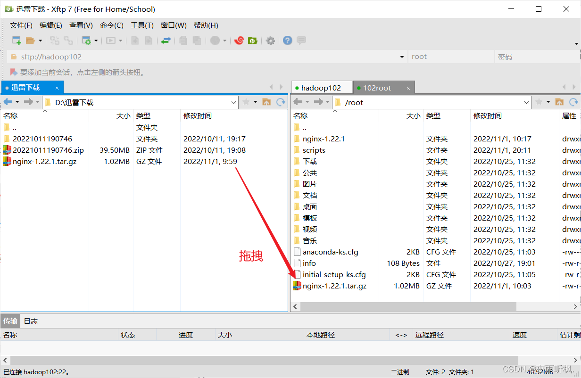Click the remote pane forward arrow
Screen dimensions: 581x378
pyautogui.click(x=318, y=102)
